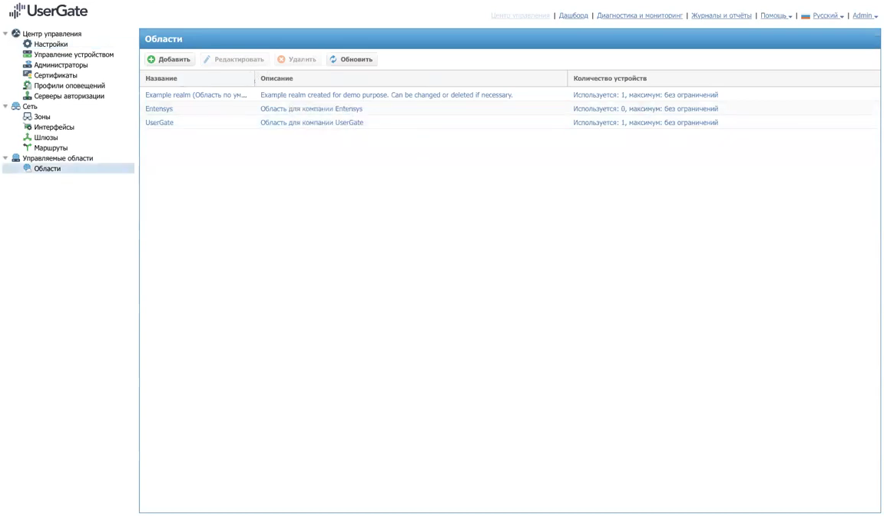Open Диагностика и мониторинг section
The width and height of the screenshot is (884, 516).
coord(639,16)
